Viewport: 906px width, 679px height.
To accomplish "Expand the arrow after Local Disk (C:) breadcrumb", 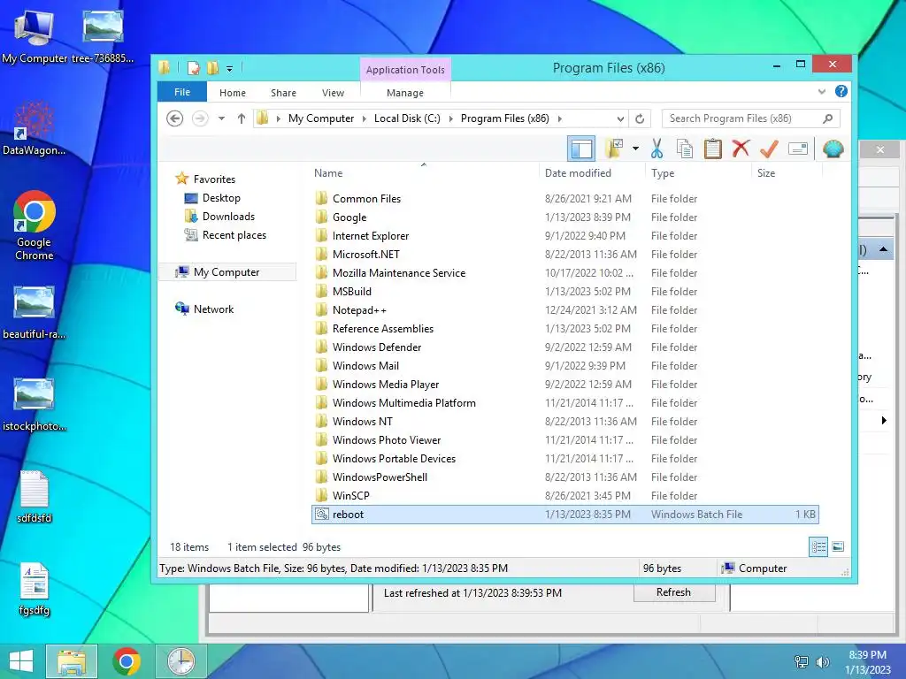I will coord(450,119).
